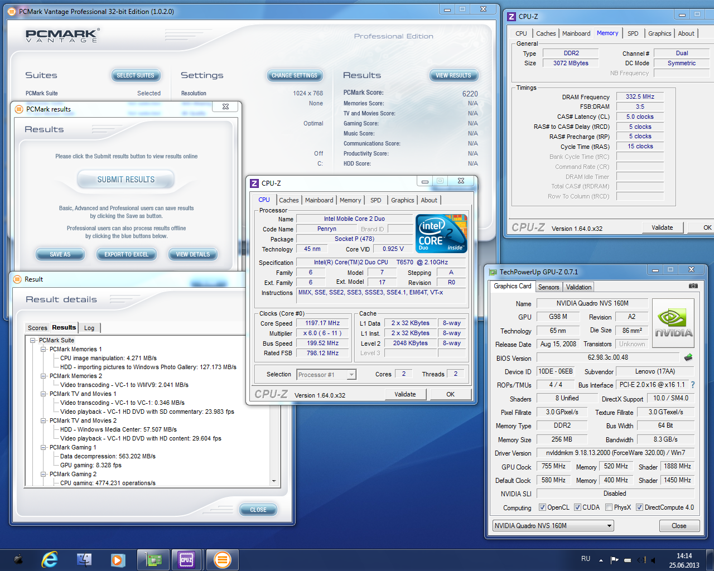Viewport: 714px width, 571px height.
Task: Click the battery icon in system tray
Action: [628, 560]
